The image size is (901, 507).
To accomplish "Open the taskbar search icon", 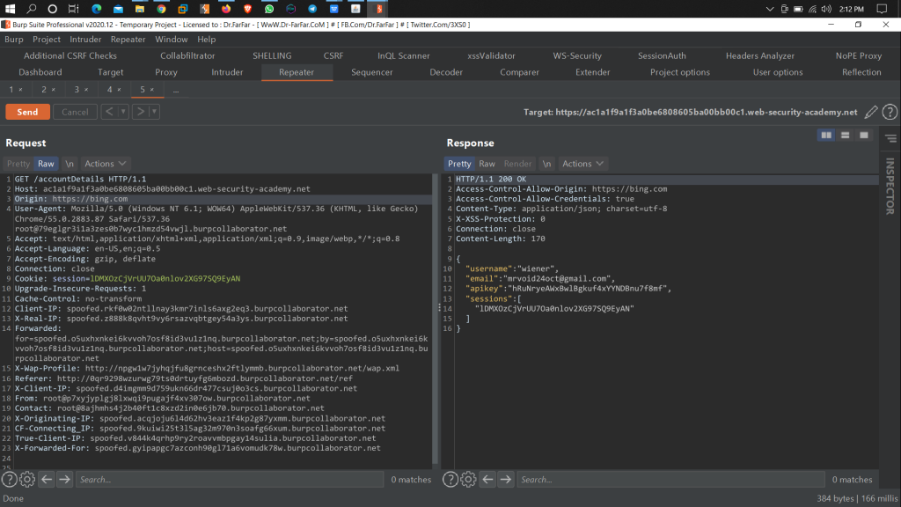I will tap(31, 9).
